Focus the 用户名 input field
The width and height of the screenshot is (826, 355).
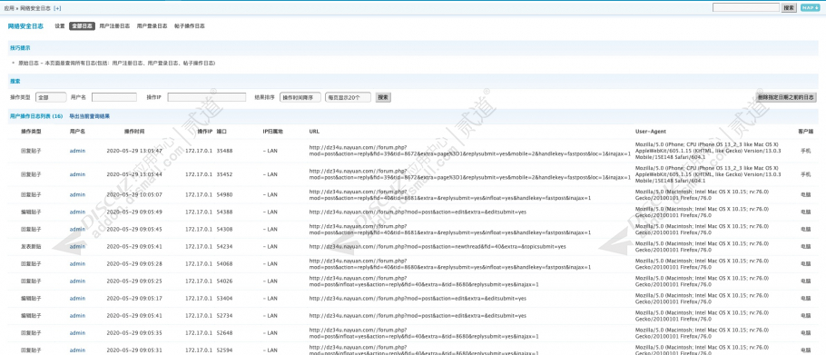pyautogui.click(x=114, y=97)
